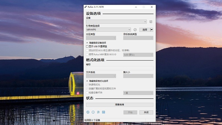Image resolution: width=222 pixels, height=125 pixels.
Task: Open the About info icon
Action: coord(93,112)
